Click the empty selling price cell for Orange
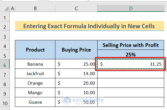The height and width of the screenshot is (110, 167). (131, 83)
